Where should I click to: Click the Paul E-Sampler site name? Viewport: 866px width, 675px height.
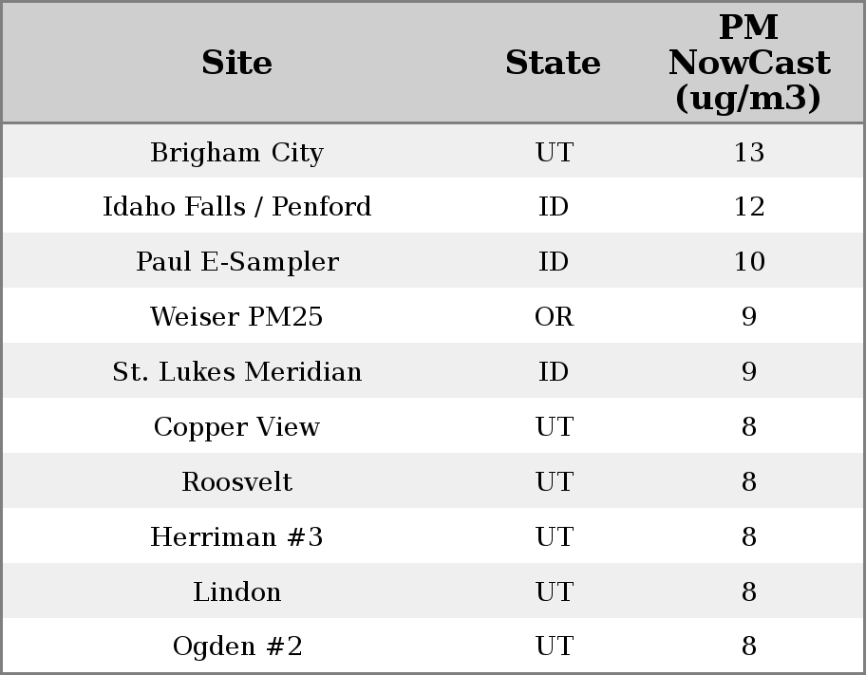(237, 262)
